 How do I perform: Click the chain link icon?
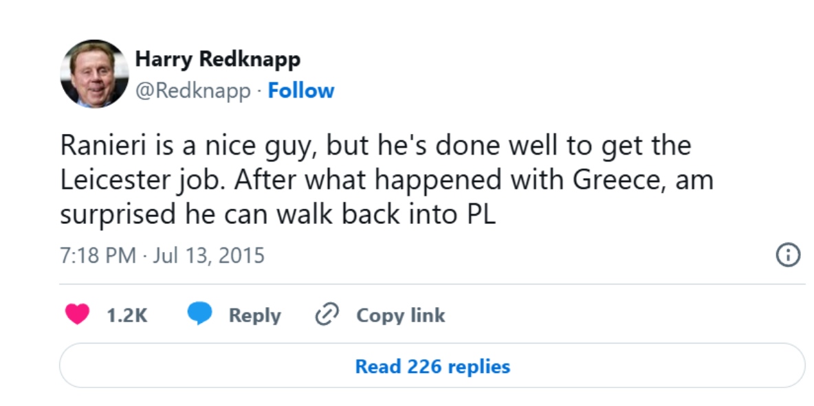pos(327,315)
